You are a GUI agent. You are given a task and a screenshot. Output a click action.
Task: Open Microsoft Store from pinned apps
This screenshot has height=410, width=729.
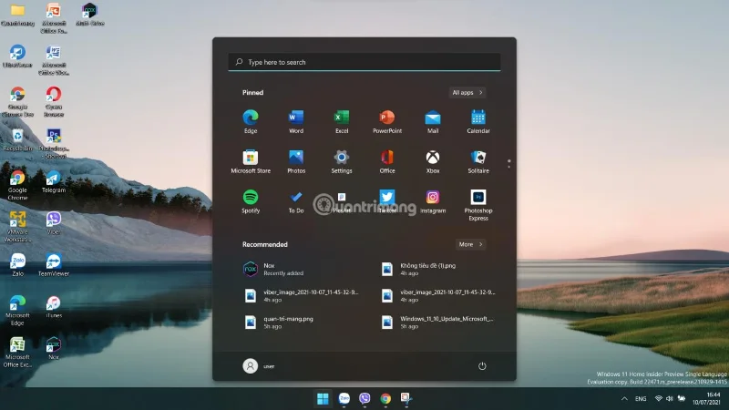point(250,161)
